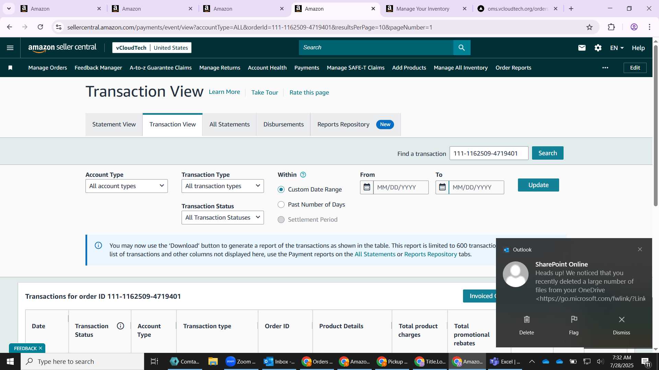Viewport: 659px width, 370px height.
Task: Click the Flag icon in Outlook notification
Action: pyautogui.click(x=574, y=320)
